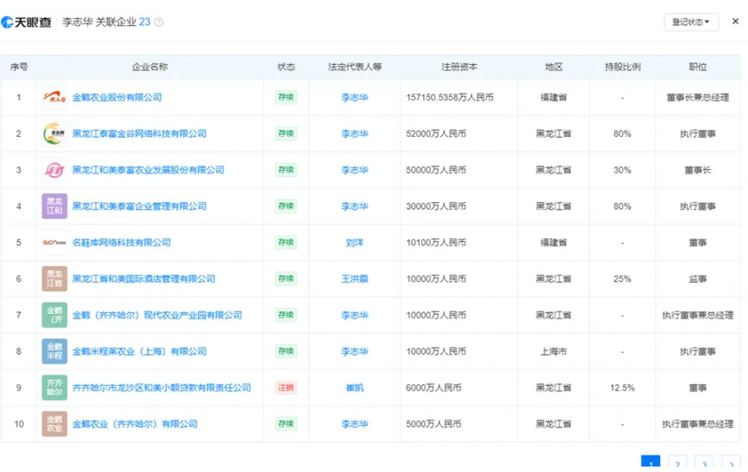The height and width of the screenshot is (472, 748).
Task: Close the related companies dialog
Action: click(735, 21)
